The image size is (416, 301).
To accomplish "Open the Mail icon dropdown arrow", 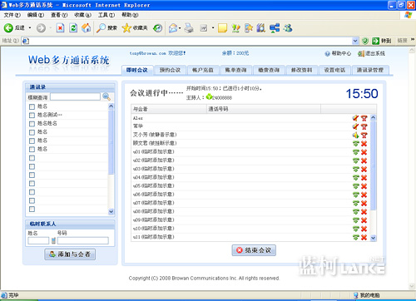I will [x=180, y=28].
